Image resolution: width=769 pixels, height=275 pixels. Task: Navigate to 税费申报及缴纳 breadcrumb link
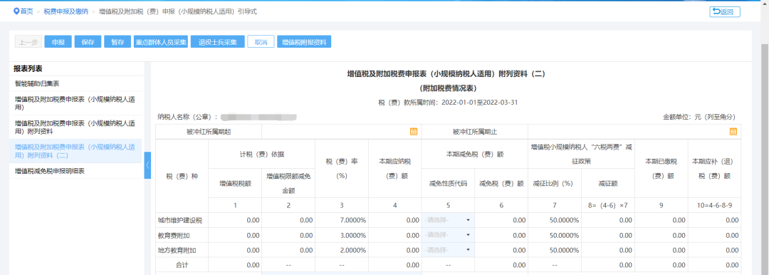point(66,12)
